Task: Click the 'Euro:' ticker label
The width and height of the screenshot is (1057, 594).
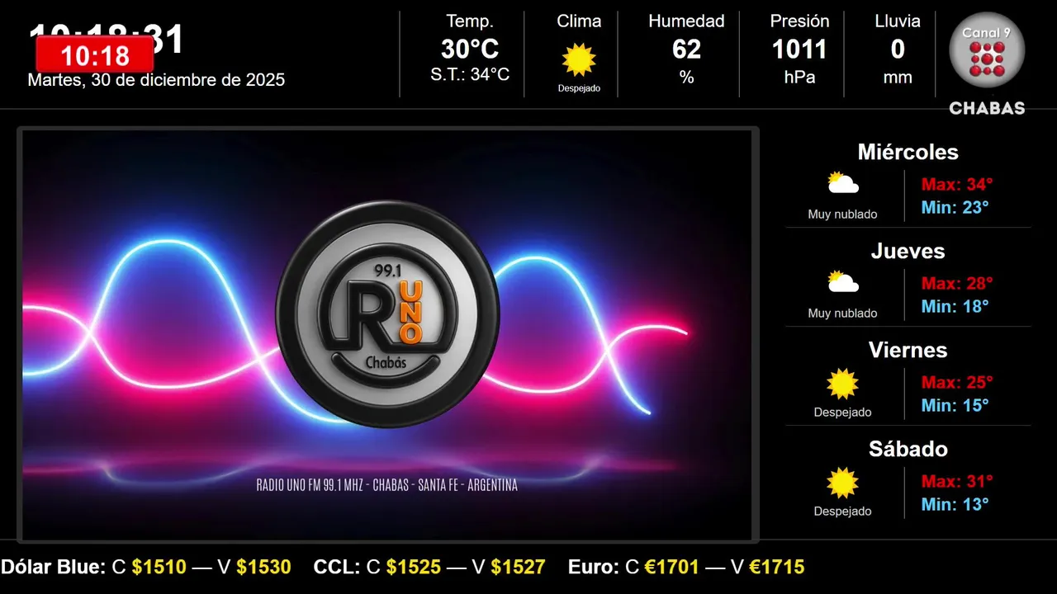Action: tap(593, 567)
